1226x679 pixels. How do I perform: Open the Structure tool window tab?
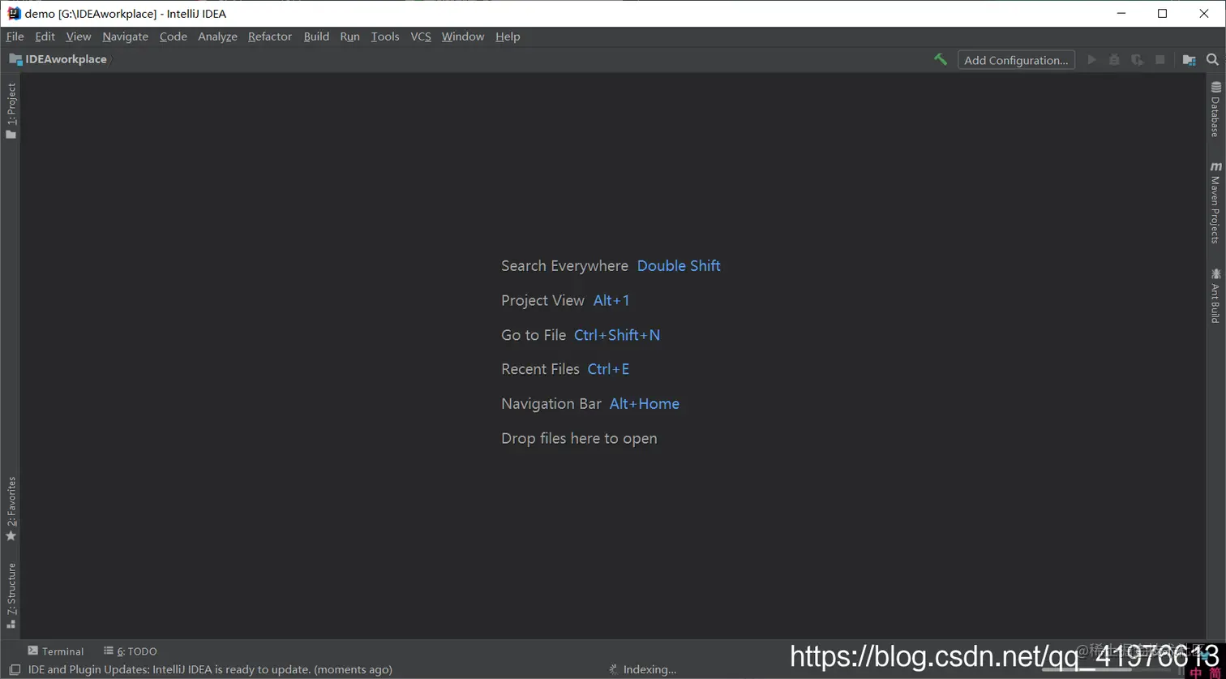pyautogui.click(x=11, y=596)
